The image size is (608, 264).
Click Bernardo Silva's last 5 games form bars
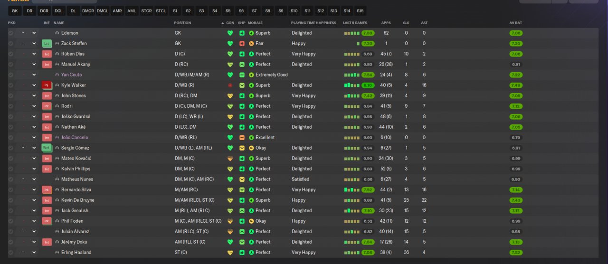pyautogui.click(x=352, y=190)
